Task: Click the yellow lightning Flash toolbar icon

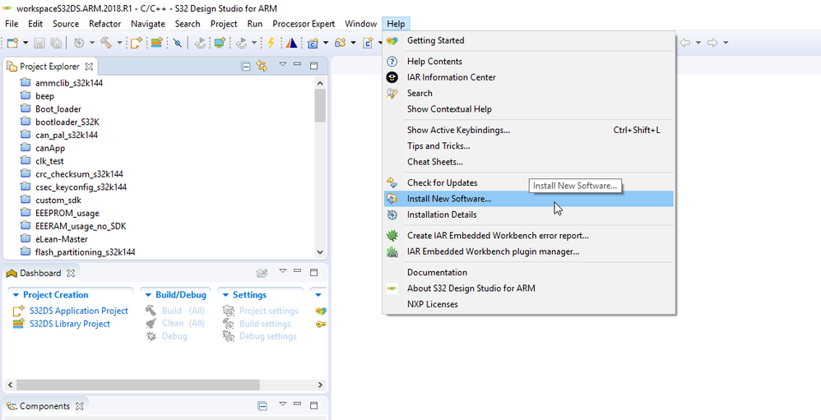Action: pos(271,43)
